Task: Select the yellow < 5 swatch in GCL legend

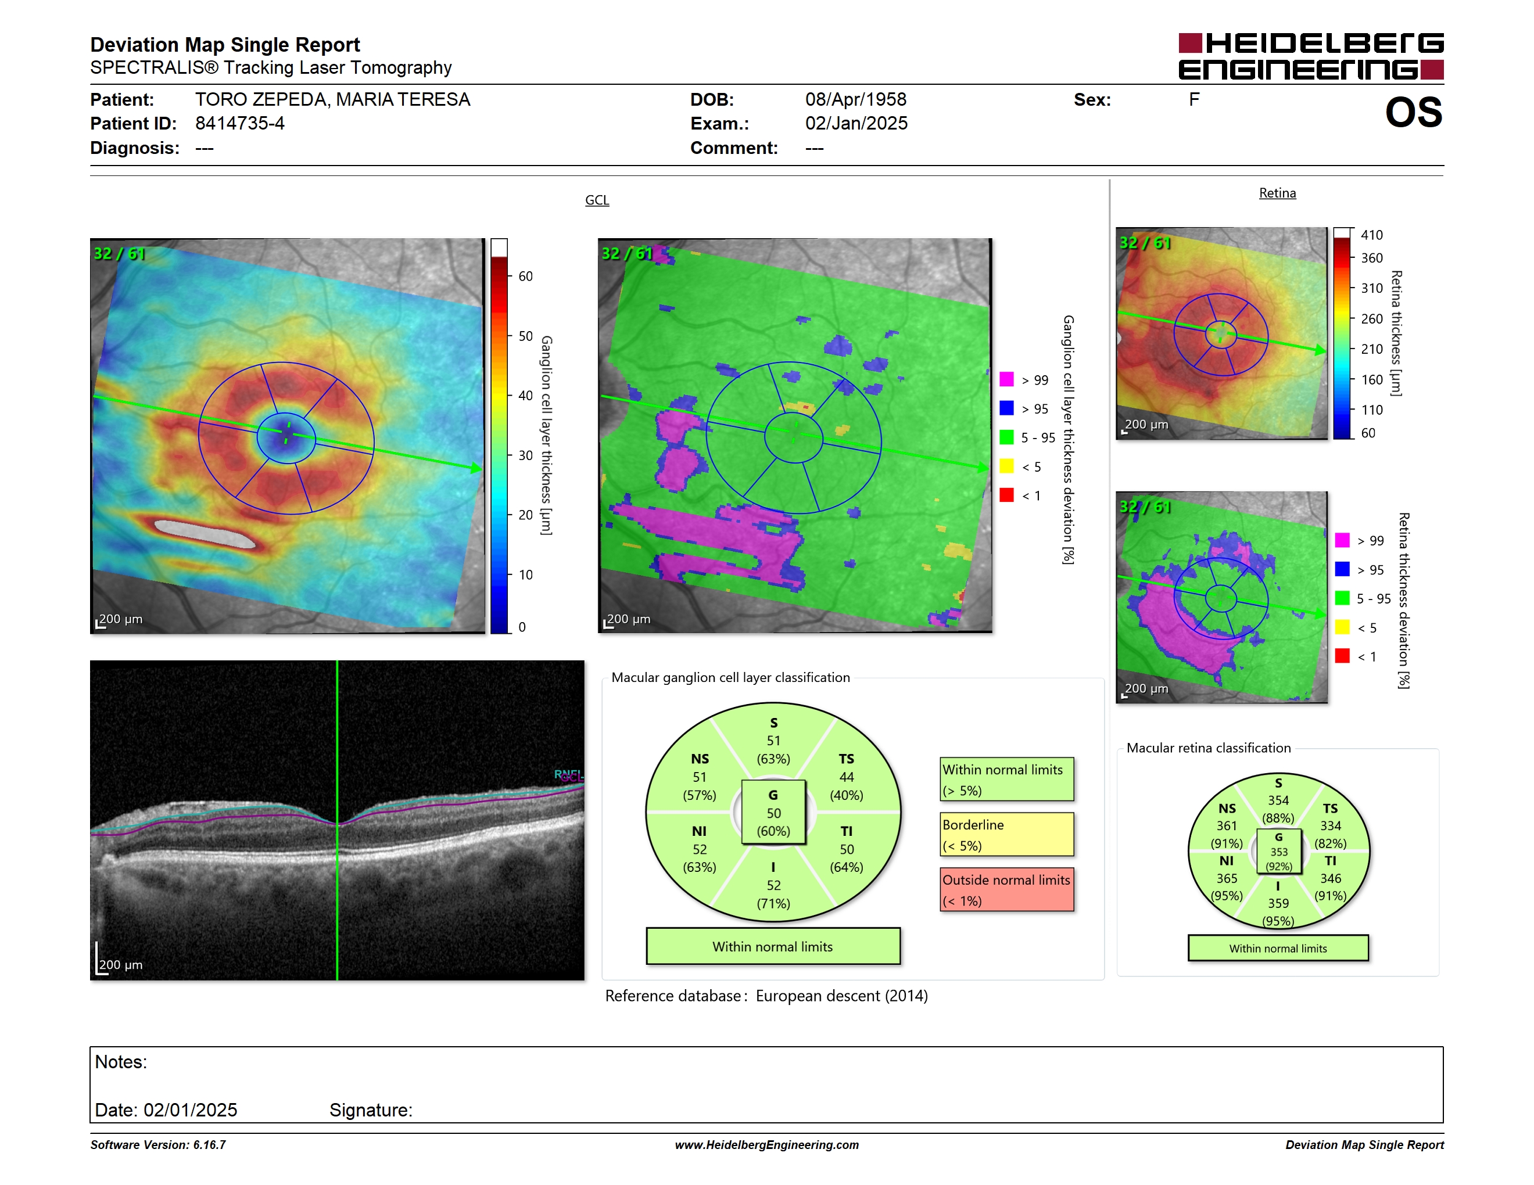Action: pos(1006,466)
